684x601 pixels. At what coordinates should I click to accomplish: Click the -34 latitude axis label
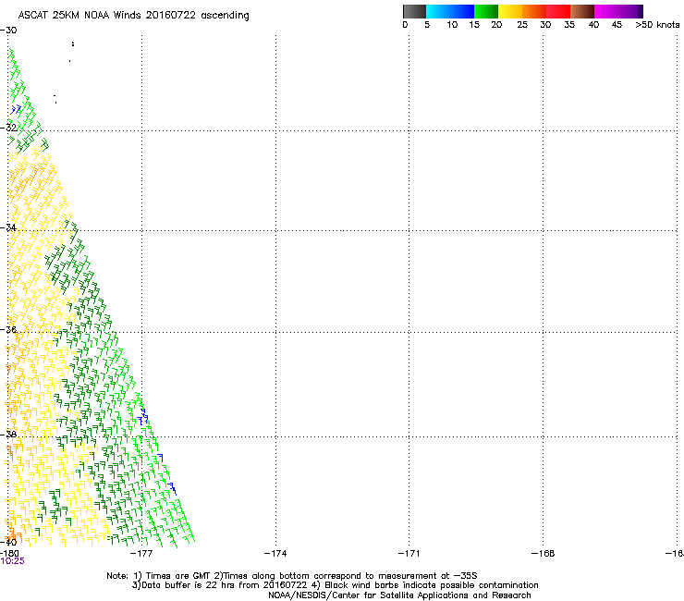coord(8,227)
